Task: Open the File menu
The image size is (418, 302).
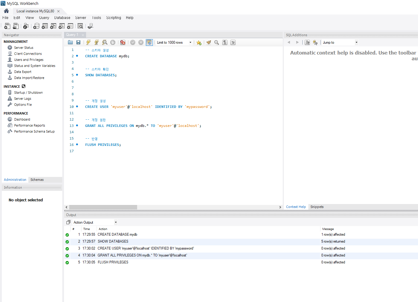Action: (5, 18)
